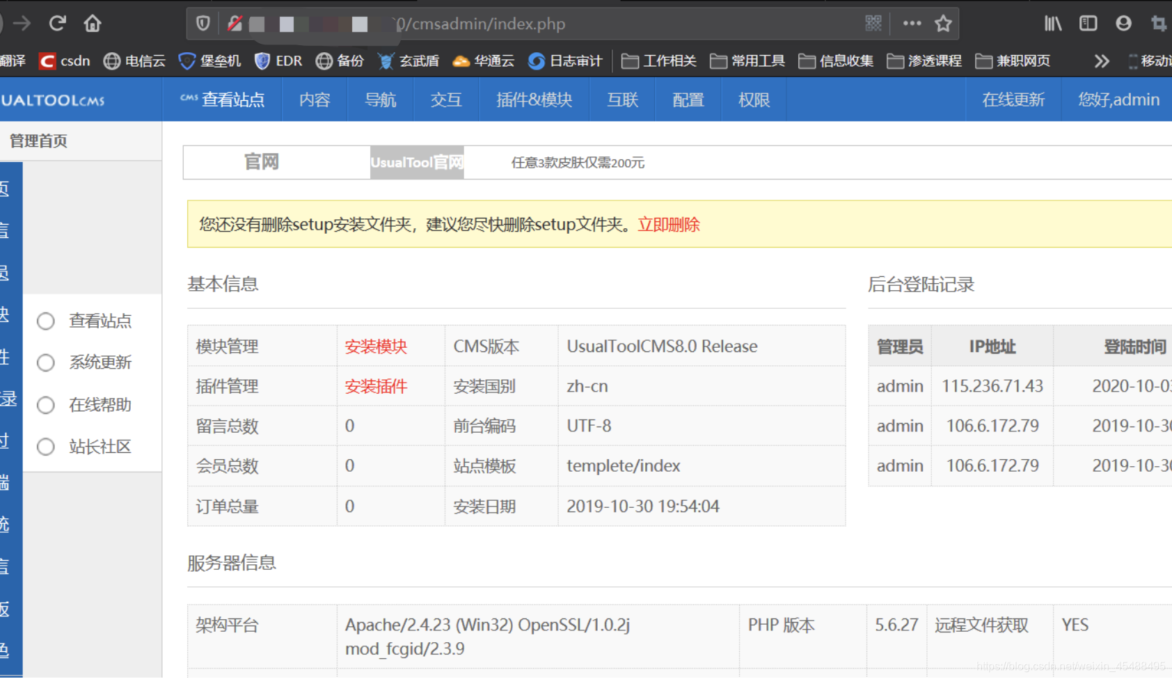Click the 管理首页 sidebar heading
Viewport: 1172px width, 679px height.
pos(39,141)
